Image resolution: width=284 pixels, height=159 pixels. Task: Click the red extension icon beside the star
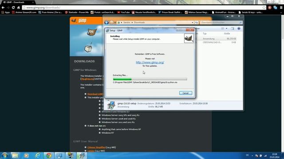(270, 8)
